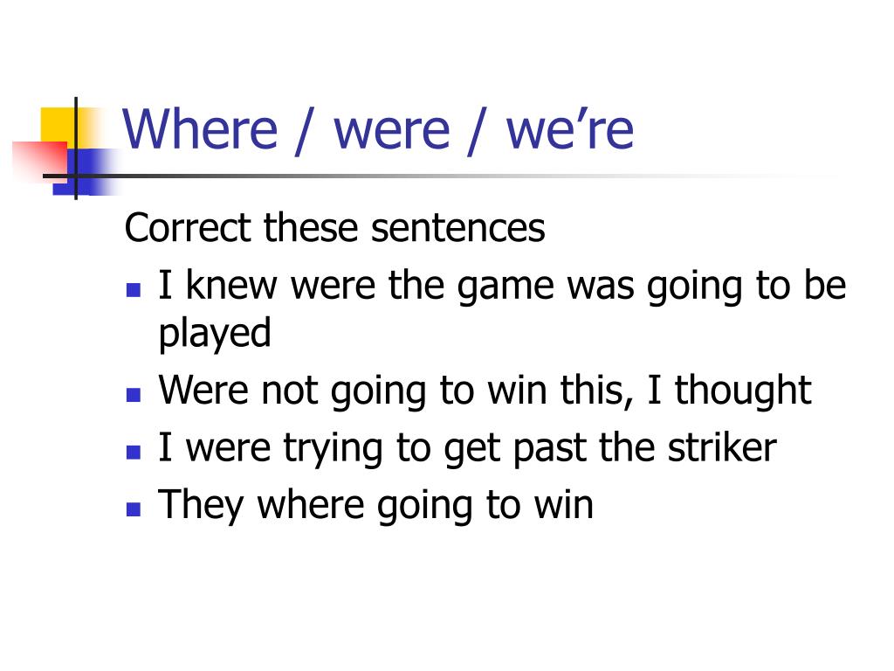894x671 pixels.
Task: Click the red square in the logo graphic
Action: [38, 161]
